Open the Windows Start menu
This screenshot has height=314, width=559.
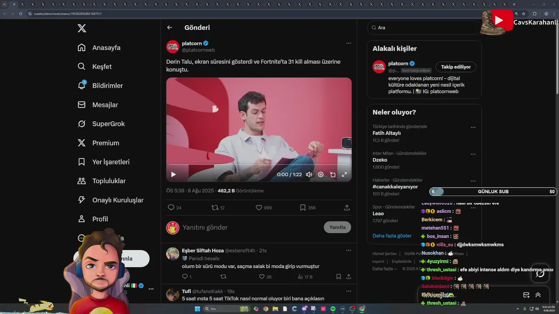click(197, 309)
